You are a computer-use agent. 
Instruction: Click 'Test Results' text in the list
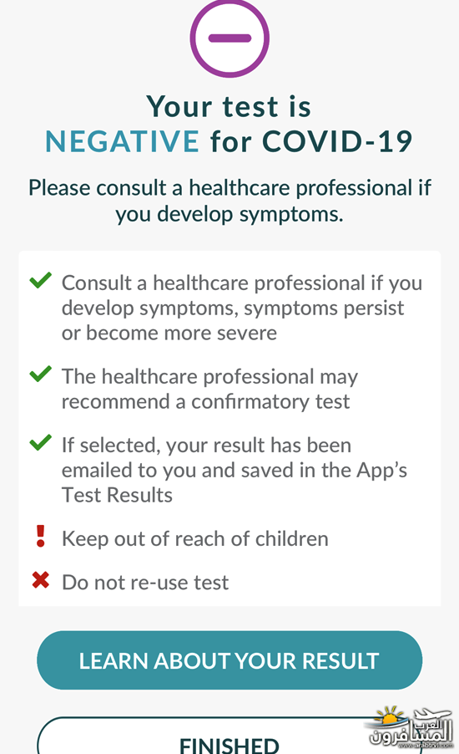117,496
